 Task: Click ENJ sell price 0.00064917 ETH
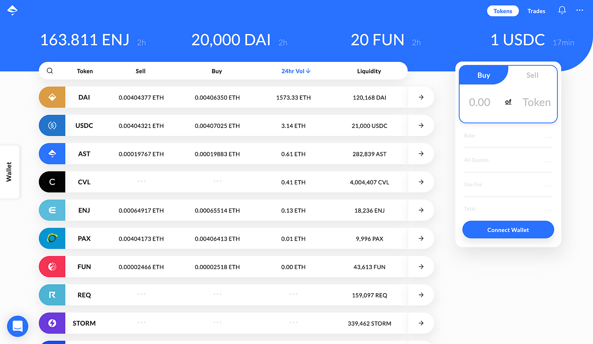141,210
